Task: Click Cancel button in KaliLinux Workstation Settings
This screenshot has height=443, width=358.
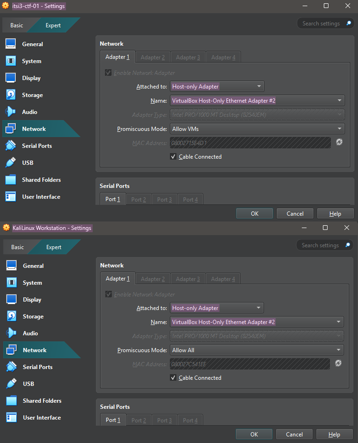Action: tap(294, 434)
